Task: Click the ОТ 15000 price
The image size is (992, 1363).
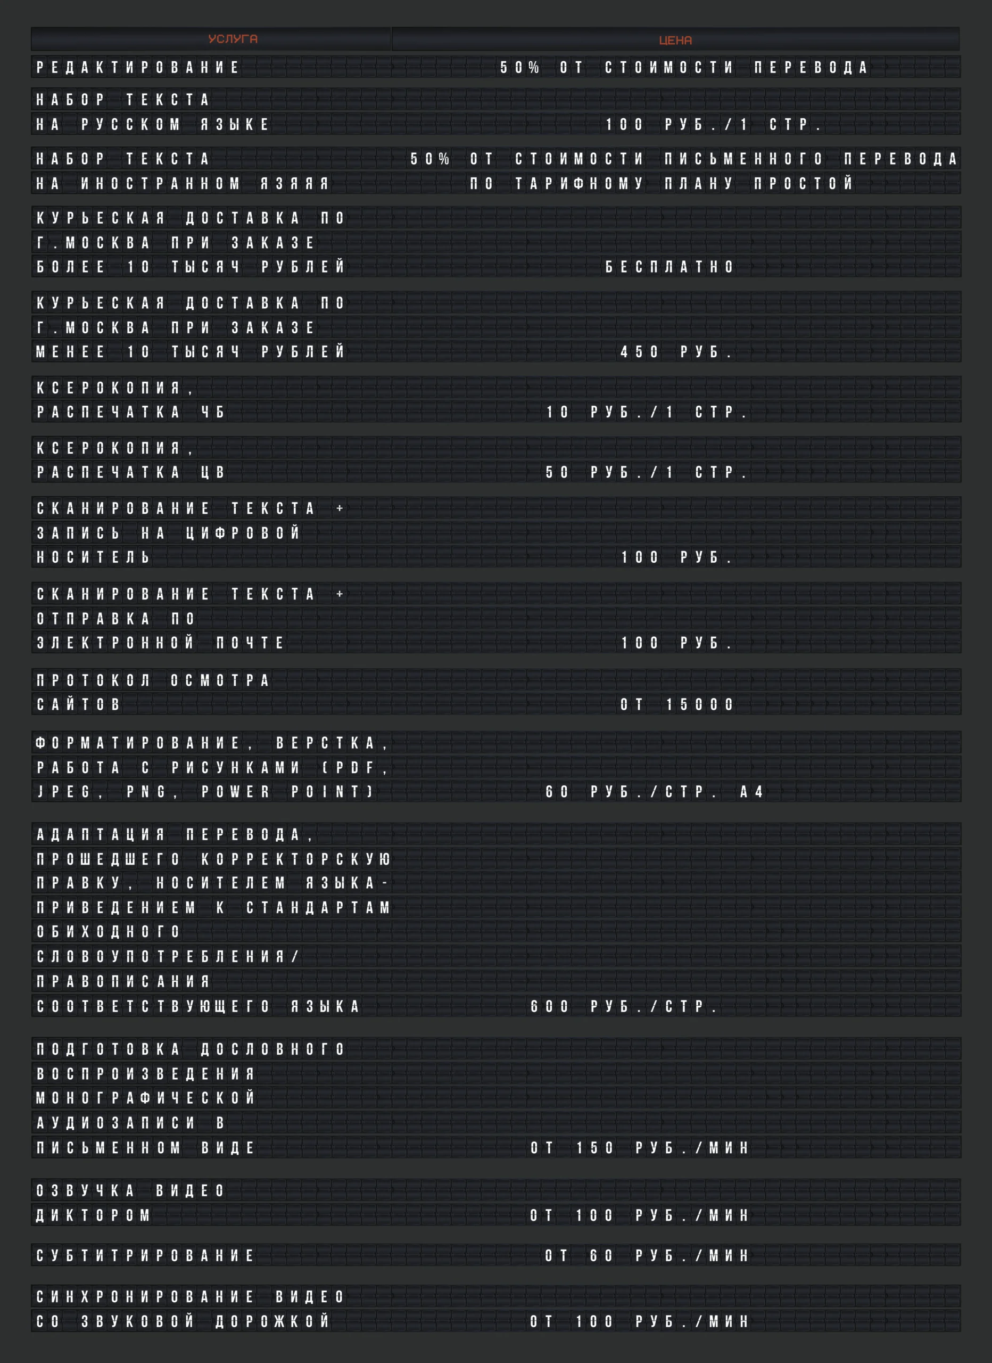Action: tap(676, 704)
